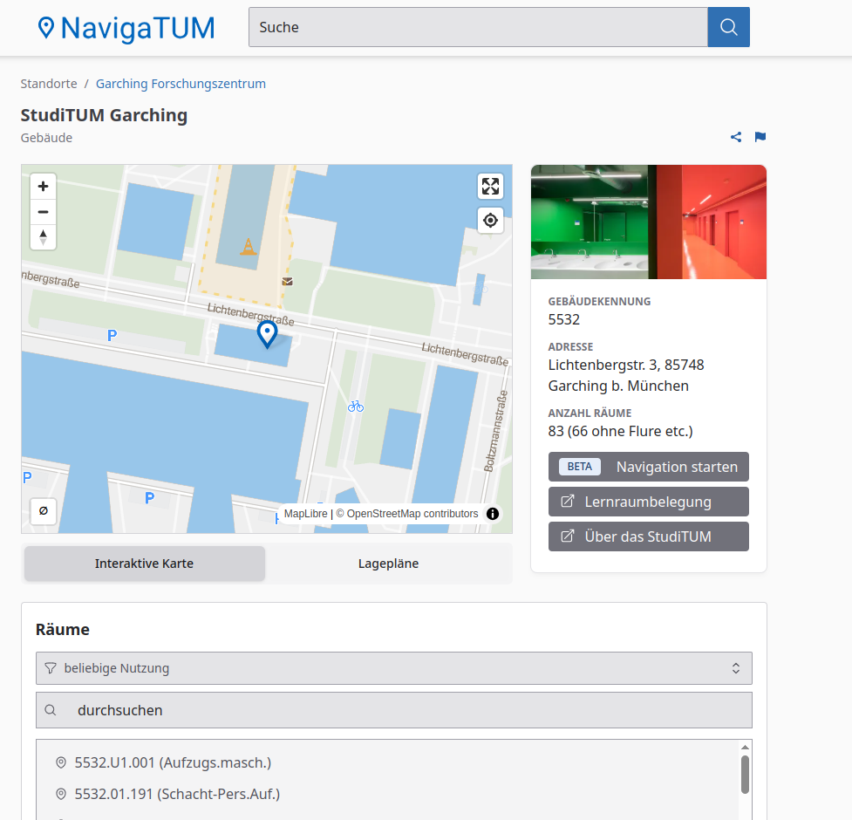Screen dimensions: 852x820
Task: Click the filter dropdown chevron arrows
Action: point(736,668)
